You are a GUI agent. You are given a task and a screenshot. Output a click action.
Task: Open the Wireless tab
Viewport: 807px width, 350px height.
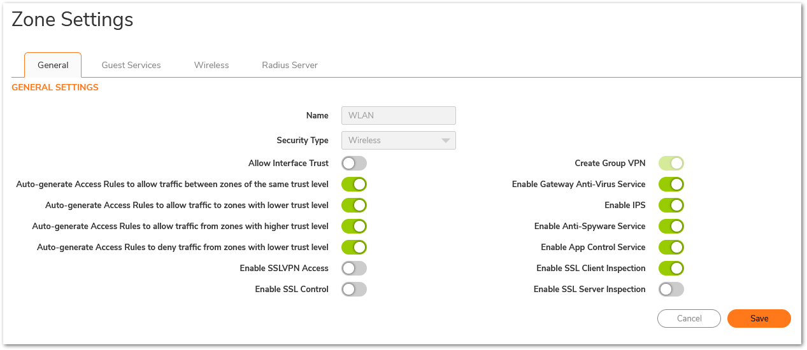coord(211,65)
